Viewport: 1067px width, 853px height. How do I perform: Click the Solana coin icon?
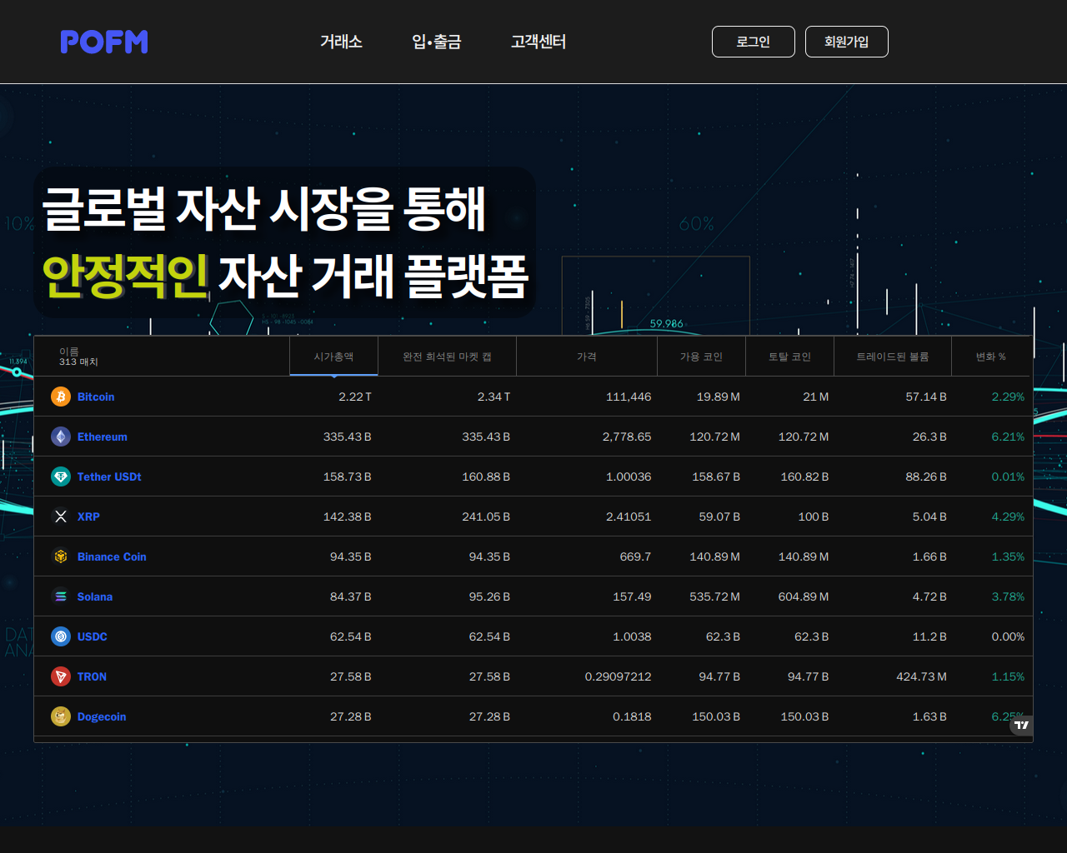click(x=61, y=596)
